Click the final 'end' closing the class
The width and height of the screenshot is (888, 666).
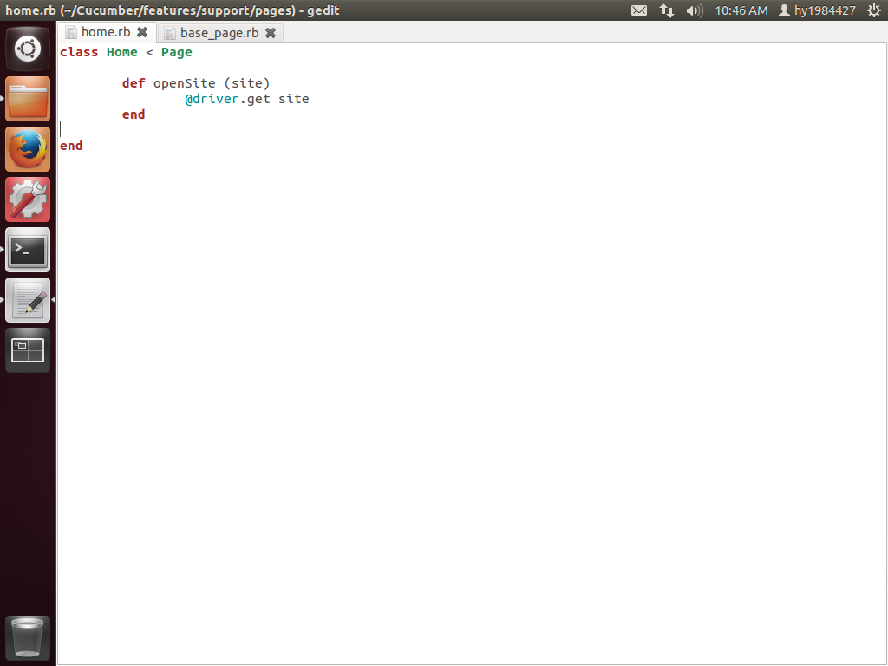tap(71, 146)
